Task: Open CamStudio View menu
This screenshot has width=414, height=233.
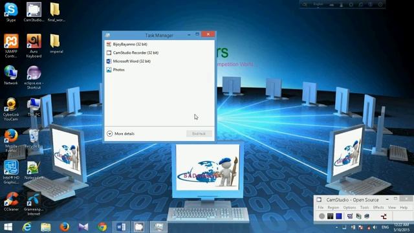Action: click(x=392, y=208)
